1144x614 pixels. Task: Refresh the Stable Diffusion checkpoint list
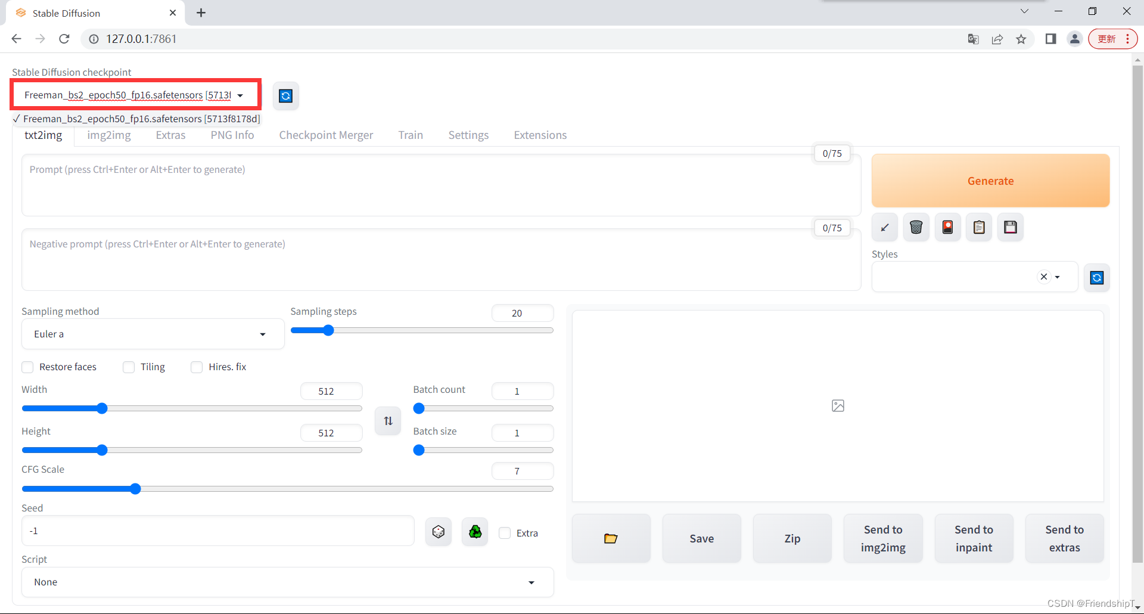[x=286, y=96]
